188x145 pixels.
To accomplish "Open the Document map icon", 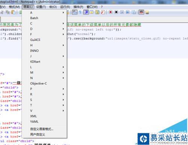I will [97, 12].
